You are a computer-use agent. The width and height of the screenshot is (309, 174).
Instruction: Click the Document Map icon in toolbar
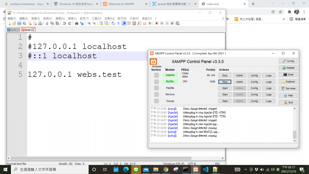(134, 24)
